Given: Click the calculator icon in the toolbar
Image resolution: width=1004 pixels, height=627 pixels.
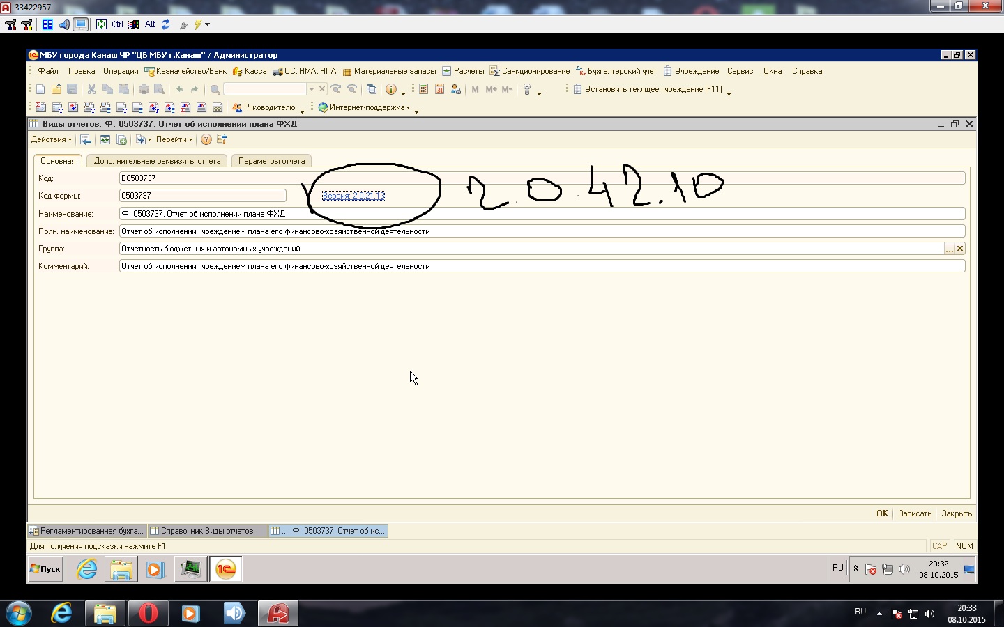Looking at the screenshot, I should coord(423,89).
